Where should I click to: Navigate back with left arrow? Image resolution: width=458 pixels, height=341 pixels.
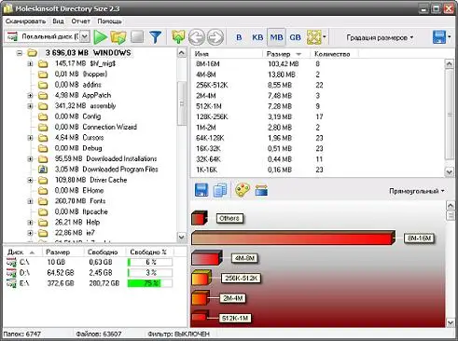point(197,37)
